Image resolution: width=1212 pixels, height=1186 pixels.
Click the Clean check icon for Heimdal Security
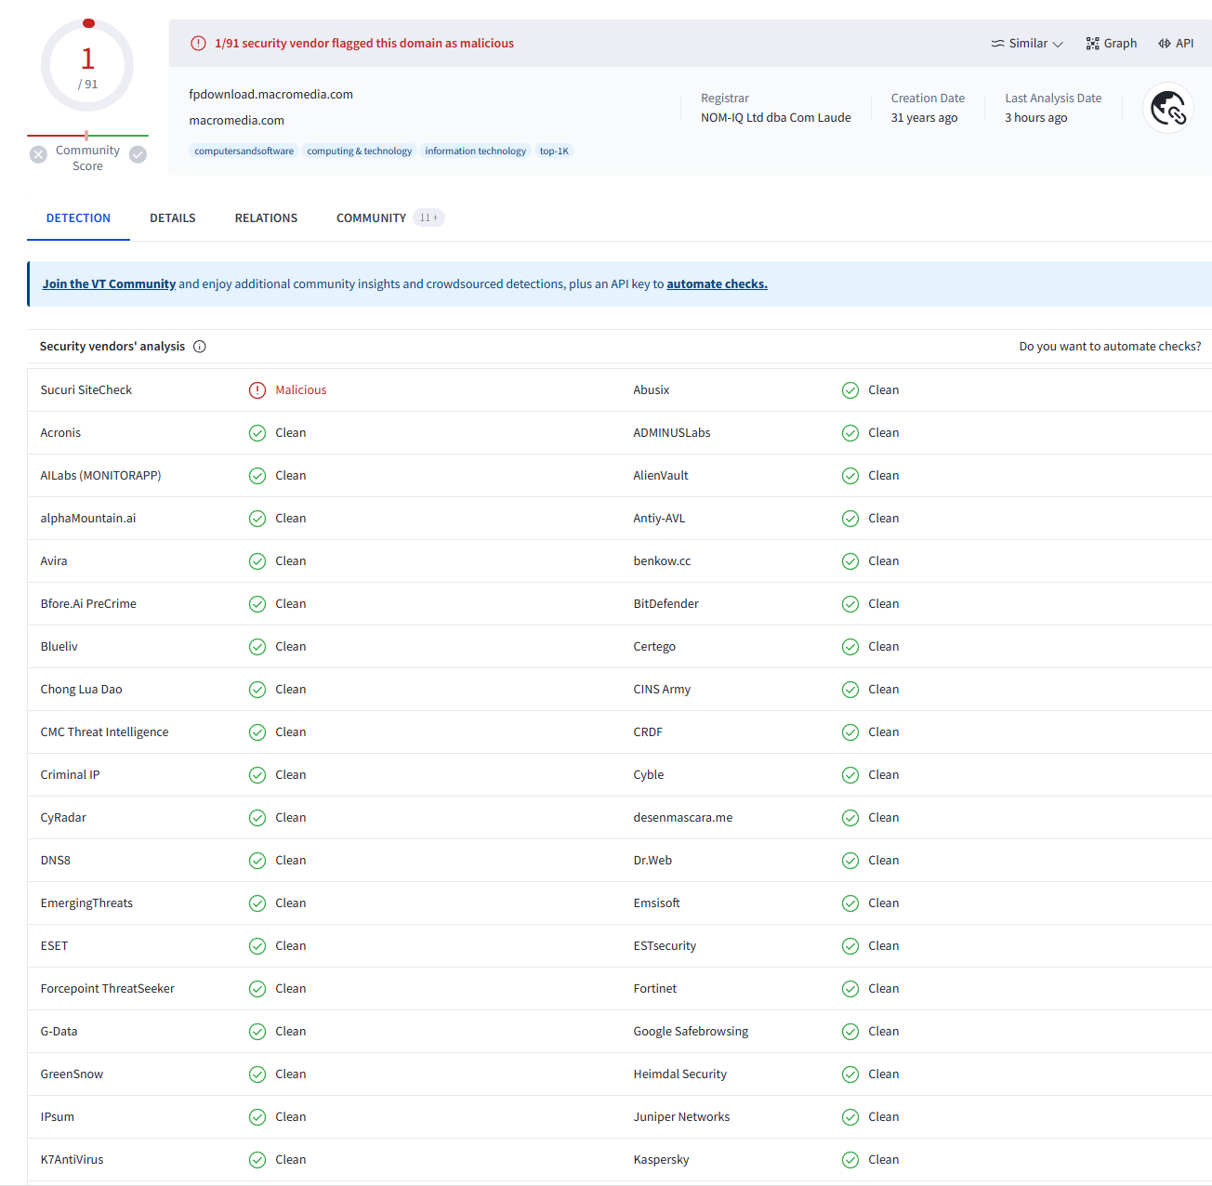(850, 1074)
